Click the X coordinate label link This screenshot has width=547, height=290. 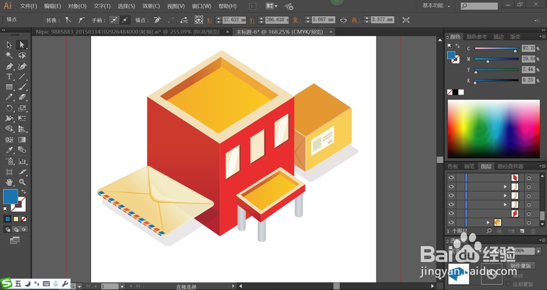point(209,20)
